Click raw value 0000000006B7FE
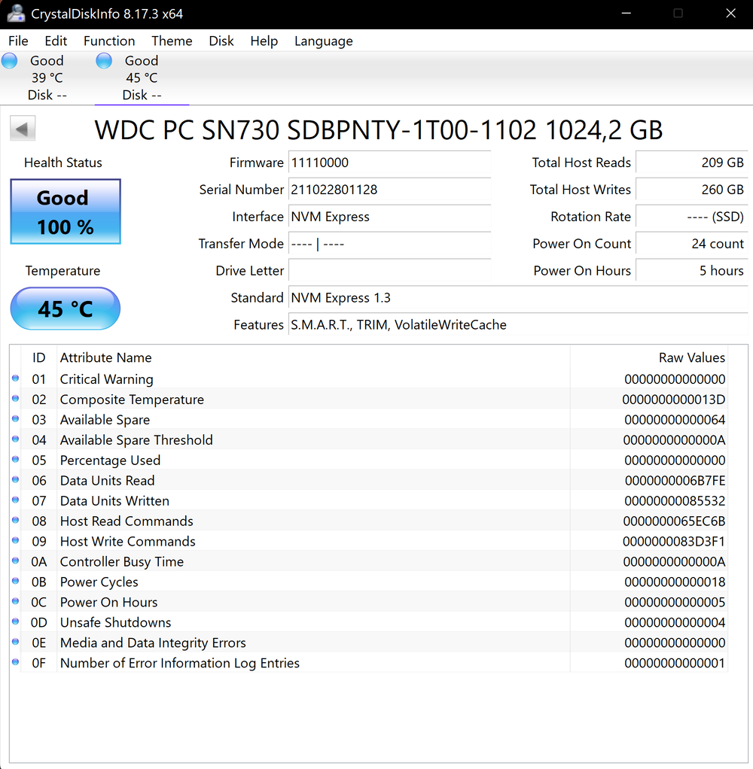Viewport: 753px width, 769px height. [x=675, y=481]
